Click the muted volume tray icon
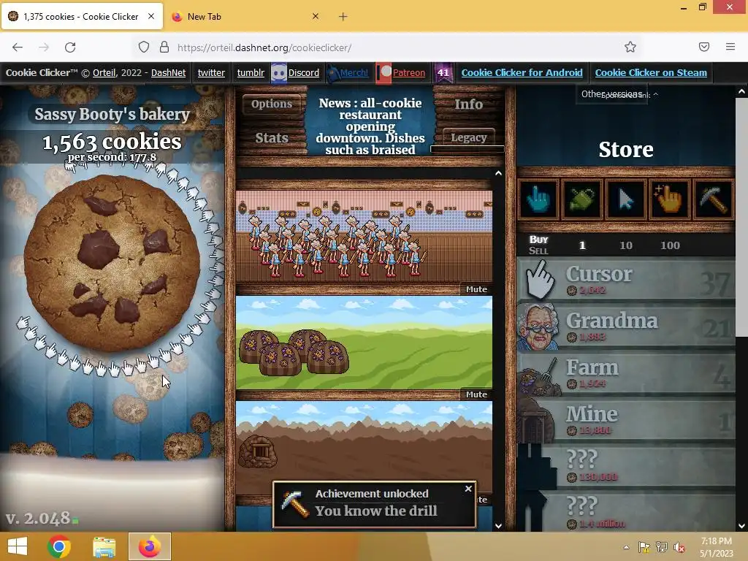Screen dimensions: 748x561 [679, 547]
